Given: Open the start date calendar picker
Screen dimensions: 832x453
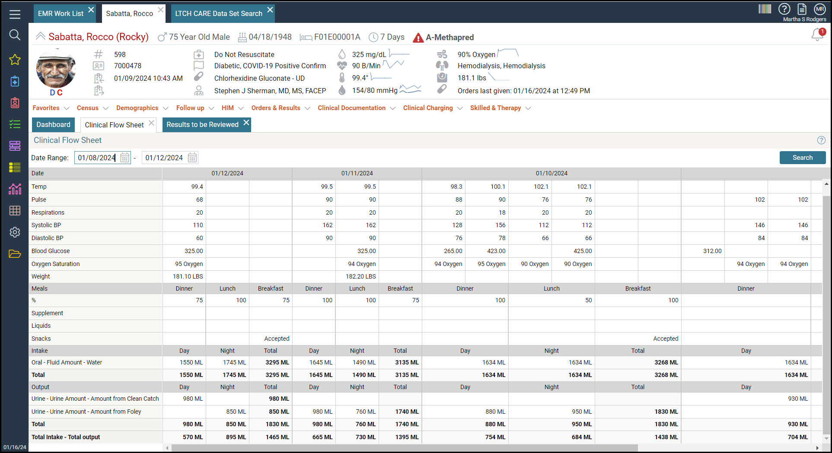Looking at the screenshot, I should coord(124,157).
